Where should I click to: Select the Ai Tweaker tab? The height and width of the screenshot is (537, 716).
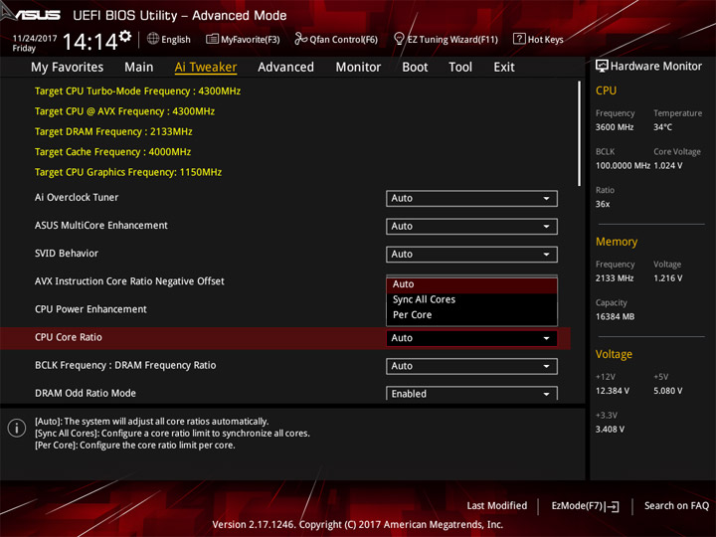206,68
